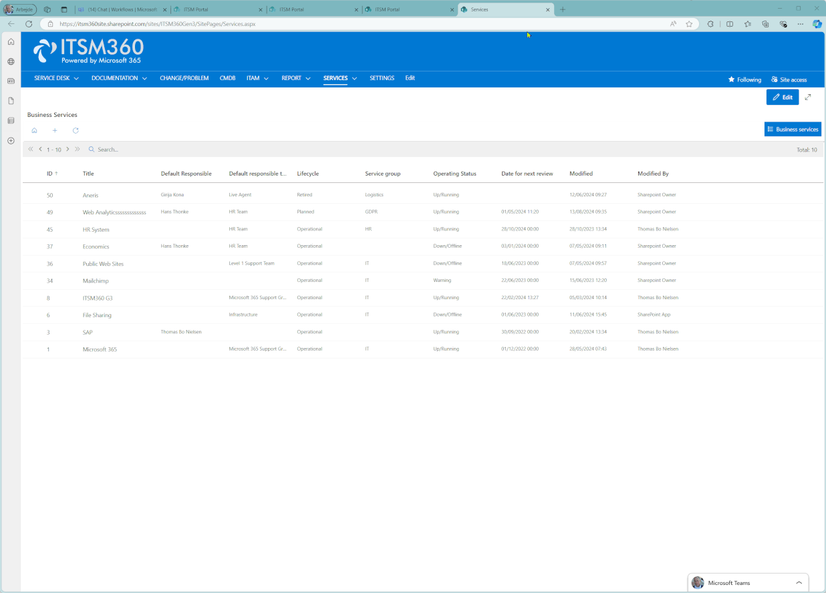Image resolution: width=826 pixels, height=593 pixels.
Task: Click the blue Edit page button
Action: pos(782,97)
